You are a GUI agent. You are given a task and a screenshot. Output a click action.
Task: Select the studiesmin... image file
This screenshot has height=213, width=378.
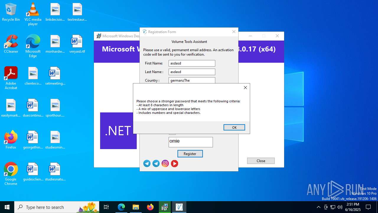(55, 140)
